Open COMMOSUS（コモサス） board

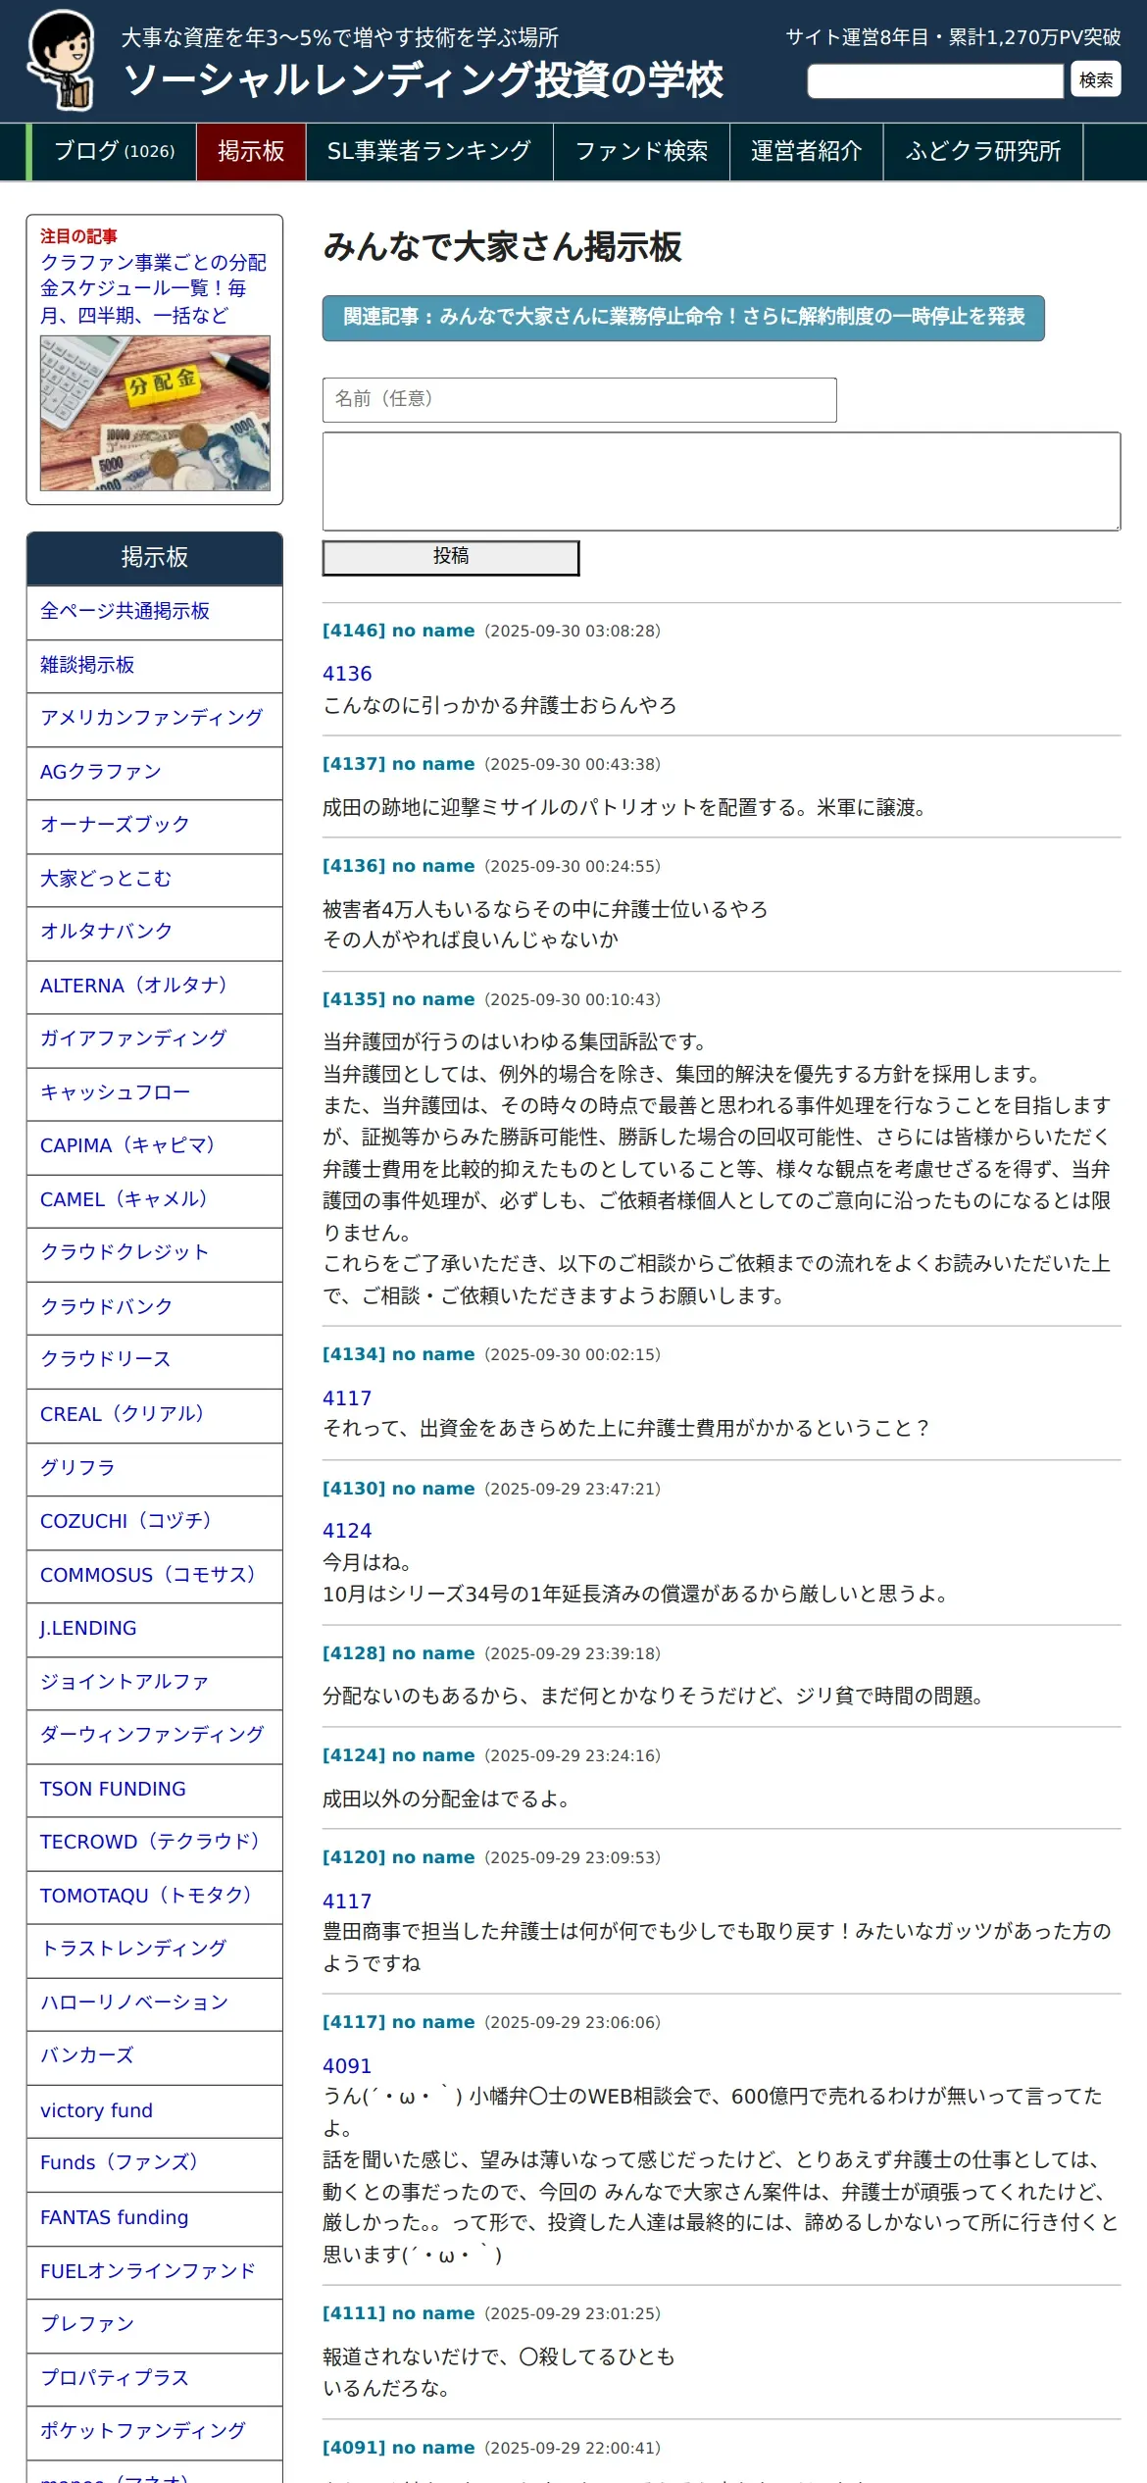[x=155, y=1575]
